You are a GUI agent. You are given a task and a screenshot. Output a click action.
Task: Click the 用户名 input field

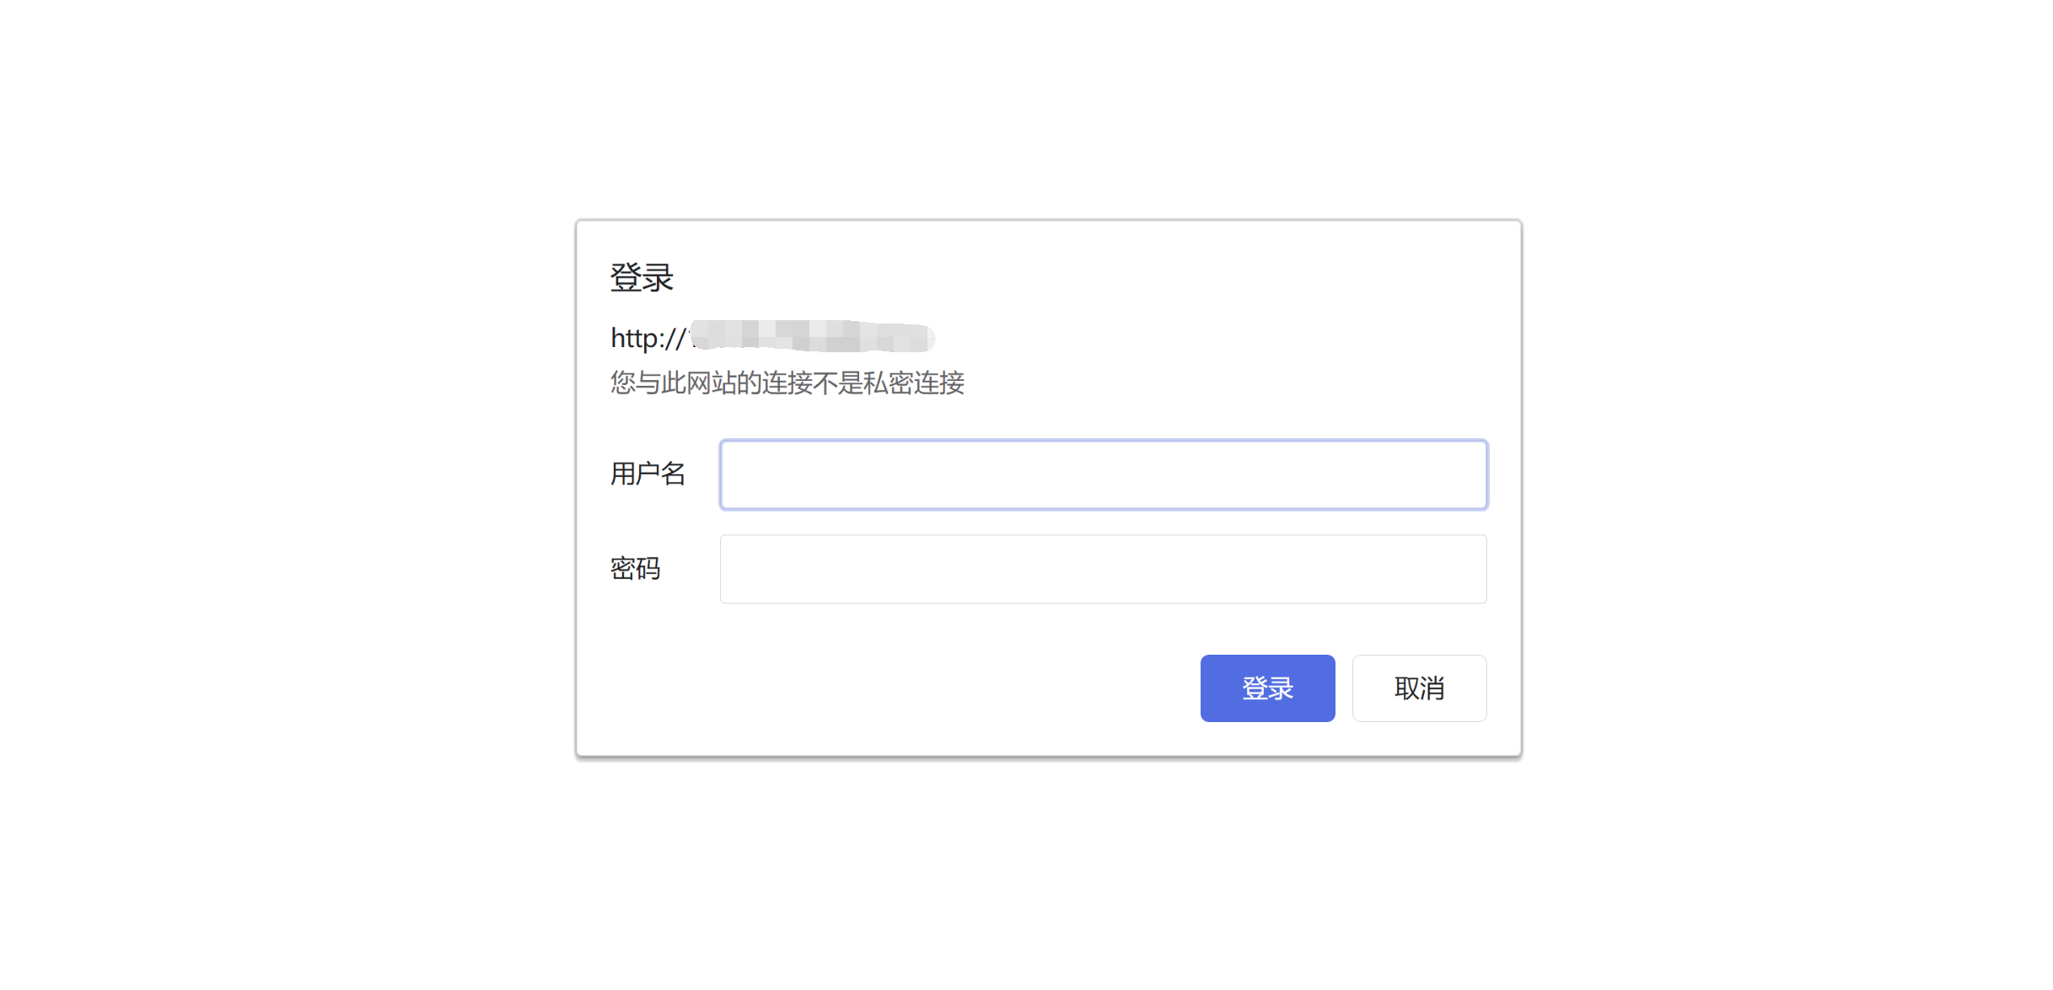click(x=1103, y=474)
